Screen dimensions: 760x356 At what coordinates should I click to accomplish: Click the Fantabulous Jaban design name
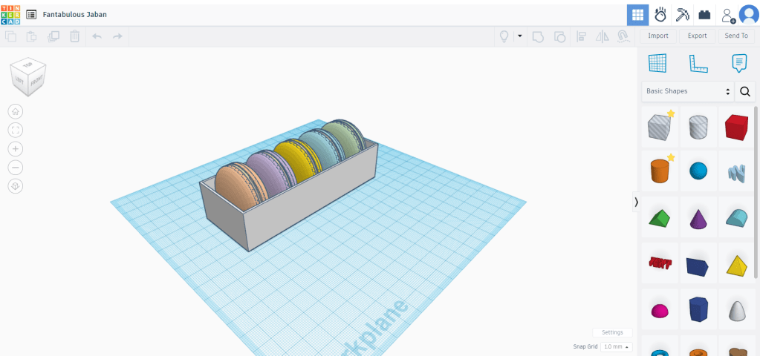[74, 14]
